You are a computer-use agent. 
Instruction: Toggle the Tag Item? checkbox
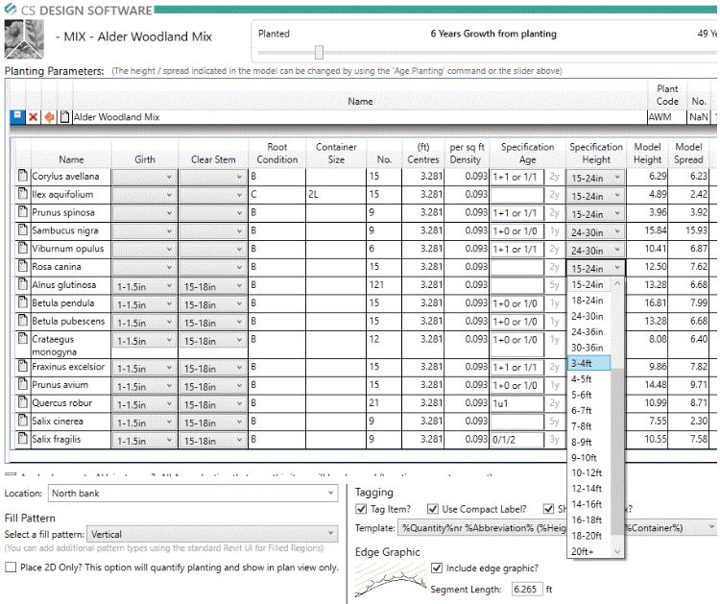tap(361, 509)
